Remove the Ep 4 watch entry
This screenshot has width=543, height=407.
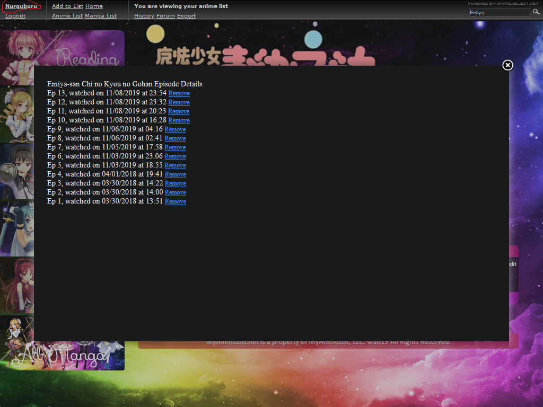pyautogui.click(x=175, y=174)
